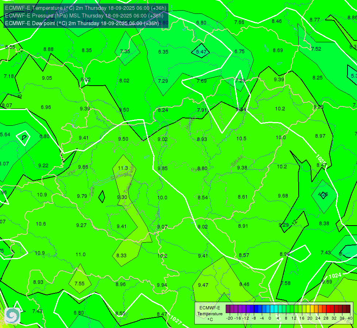The width and height of the screenshot is (357, 328).
Task: Click the 6.75 temperature value
Action: point(240,51)
